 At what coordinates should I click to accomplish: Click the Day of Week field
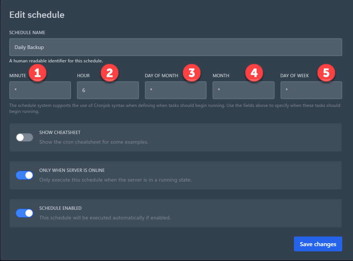(311, 90)
